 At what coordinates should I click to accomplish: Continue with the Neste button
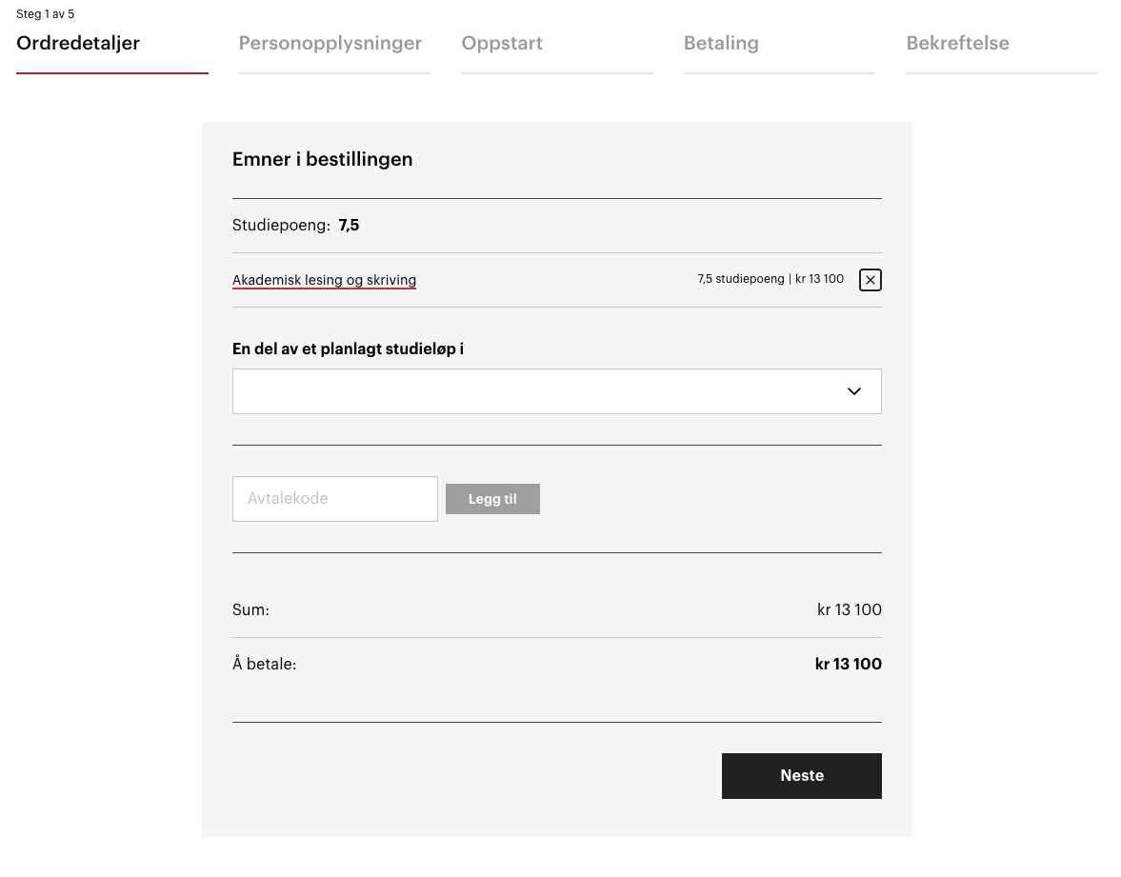pyautogui.click(x=801, y=775)
